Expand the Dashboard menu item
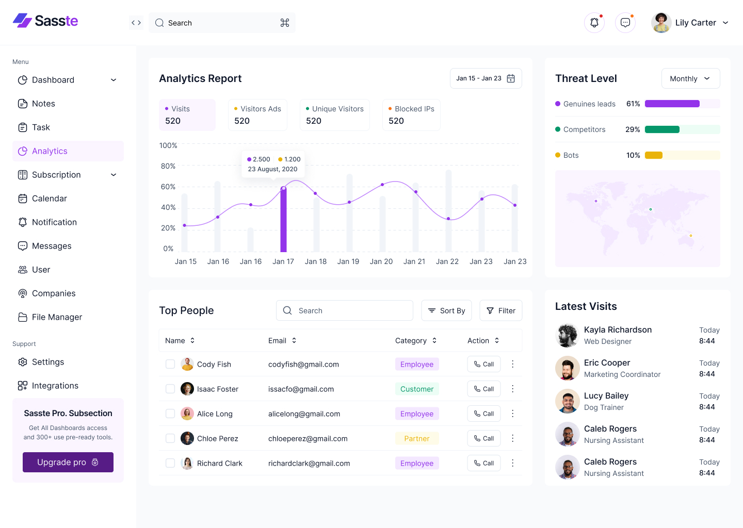 pos(113,80)
